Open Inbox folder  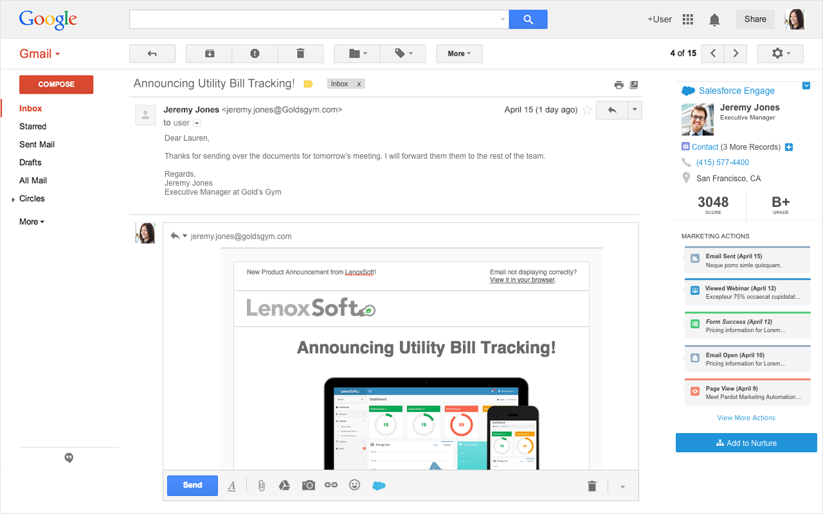pyautogui.click(x=31, y=109)
